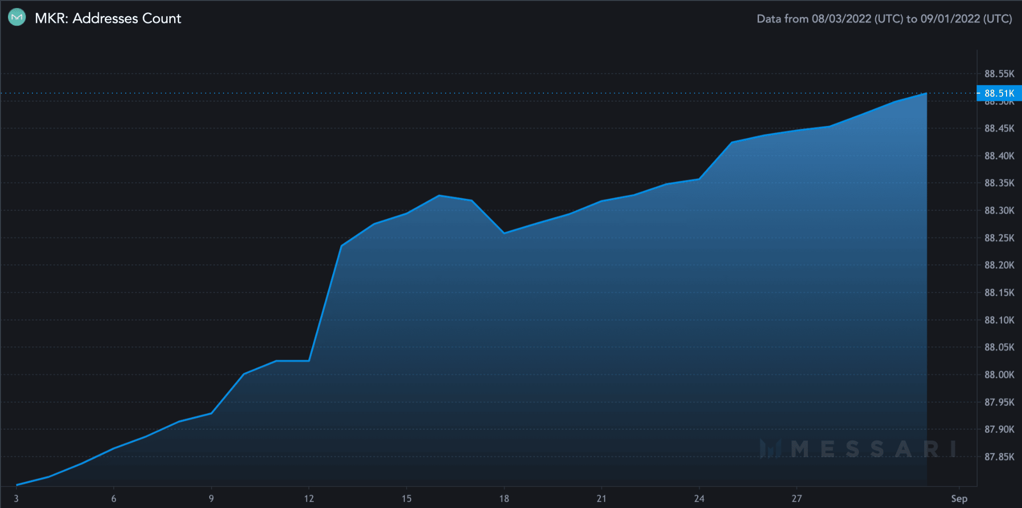Click the 87.85K y-axis label

[x=999, y=457]
